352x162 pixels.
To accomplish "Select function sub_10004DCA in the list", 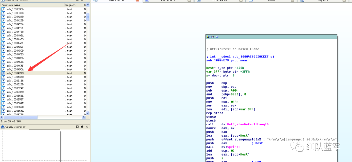I will 43,69.
